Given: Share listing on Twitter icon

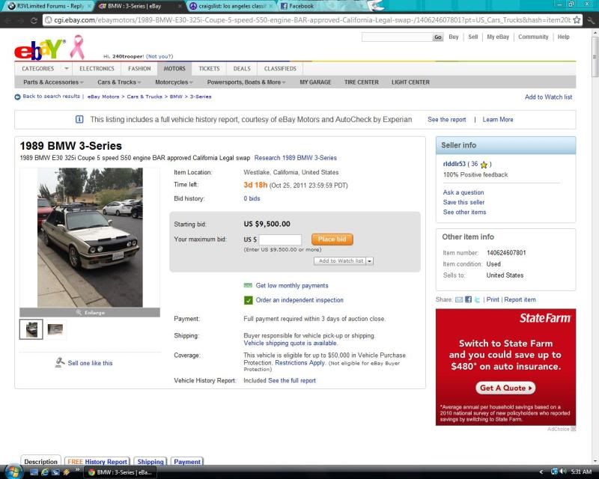Looking at the screenshot, I should click(x=477, y=299).
